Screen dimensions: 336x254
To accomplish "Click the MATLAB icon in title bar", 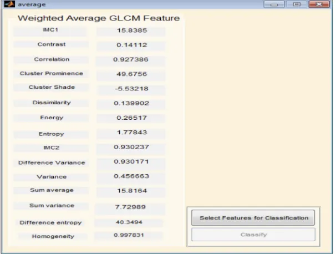I will pos(9,4).
